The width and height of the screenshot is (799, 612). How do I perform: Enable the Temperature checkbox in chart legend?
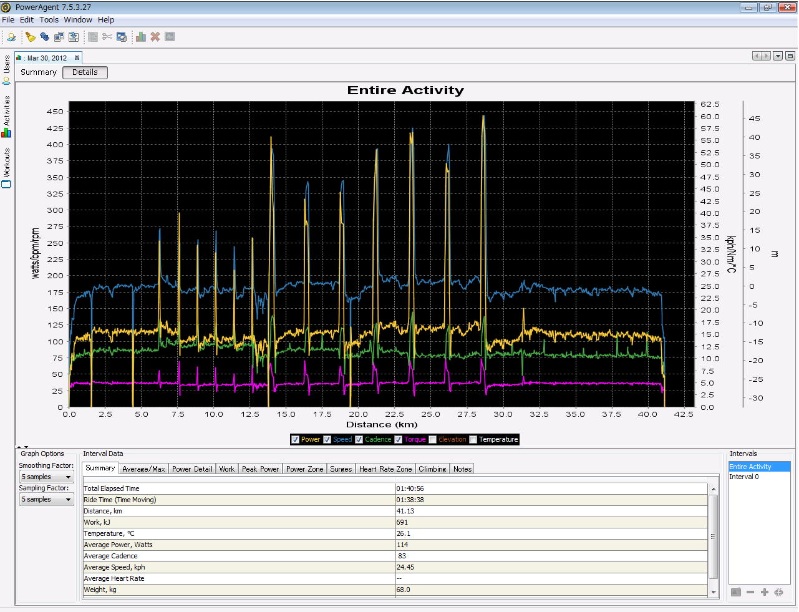473,439
